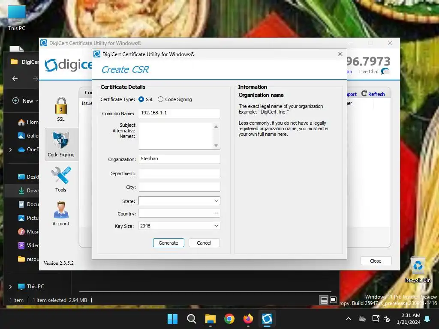Select the Code Signing certificate type radio
This screenshot has width=439, height=329.
click(x=160, y=99)
